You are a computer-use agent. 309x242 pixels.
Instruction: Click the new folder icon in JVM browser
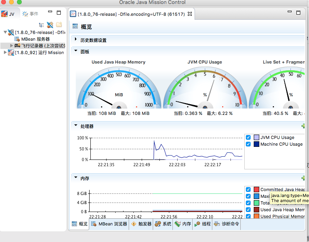(x=59, y=24)
